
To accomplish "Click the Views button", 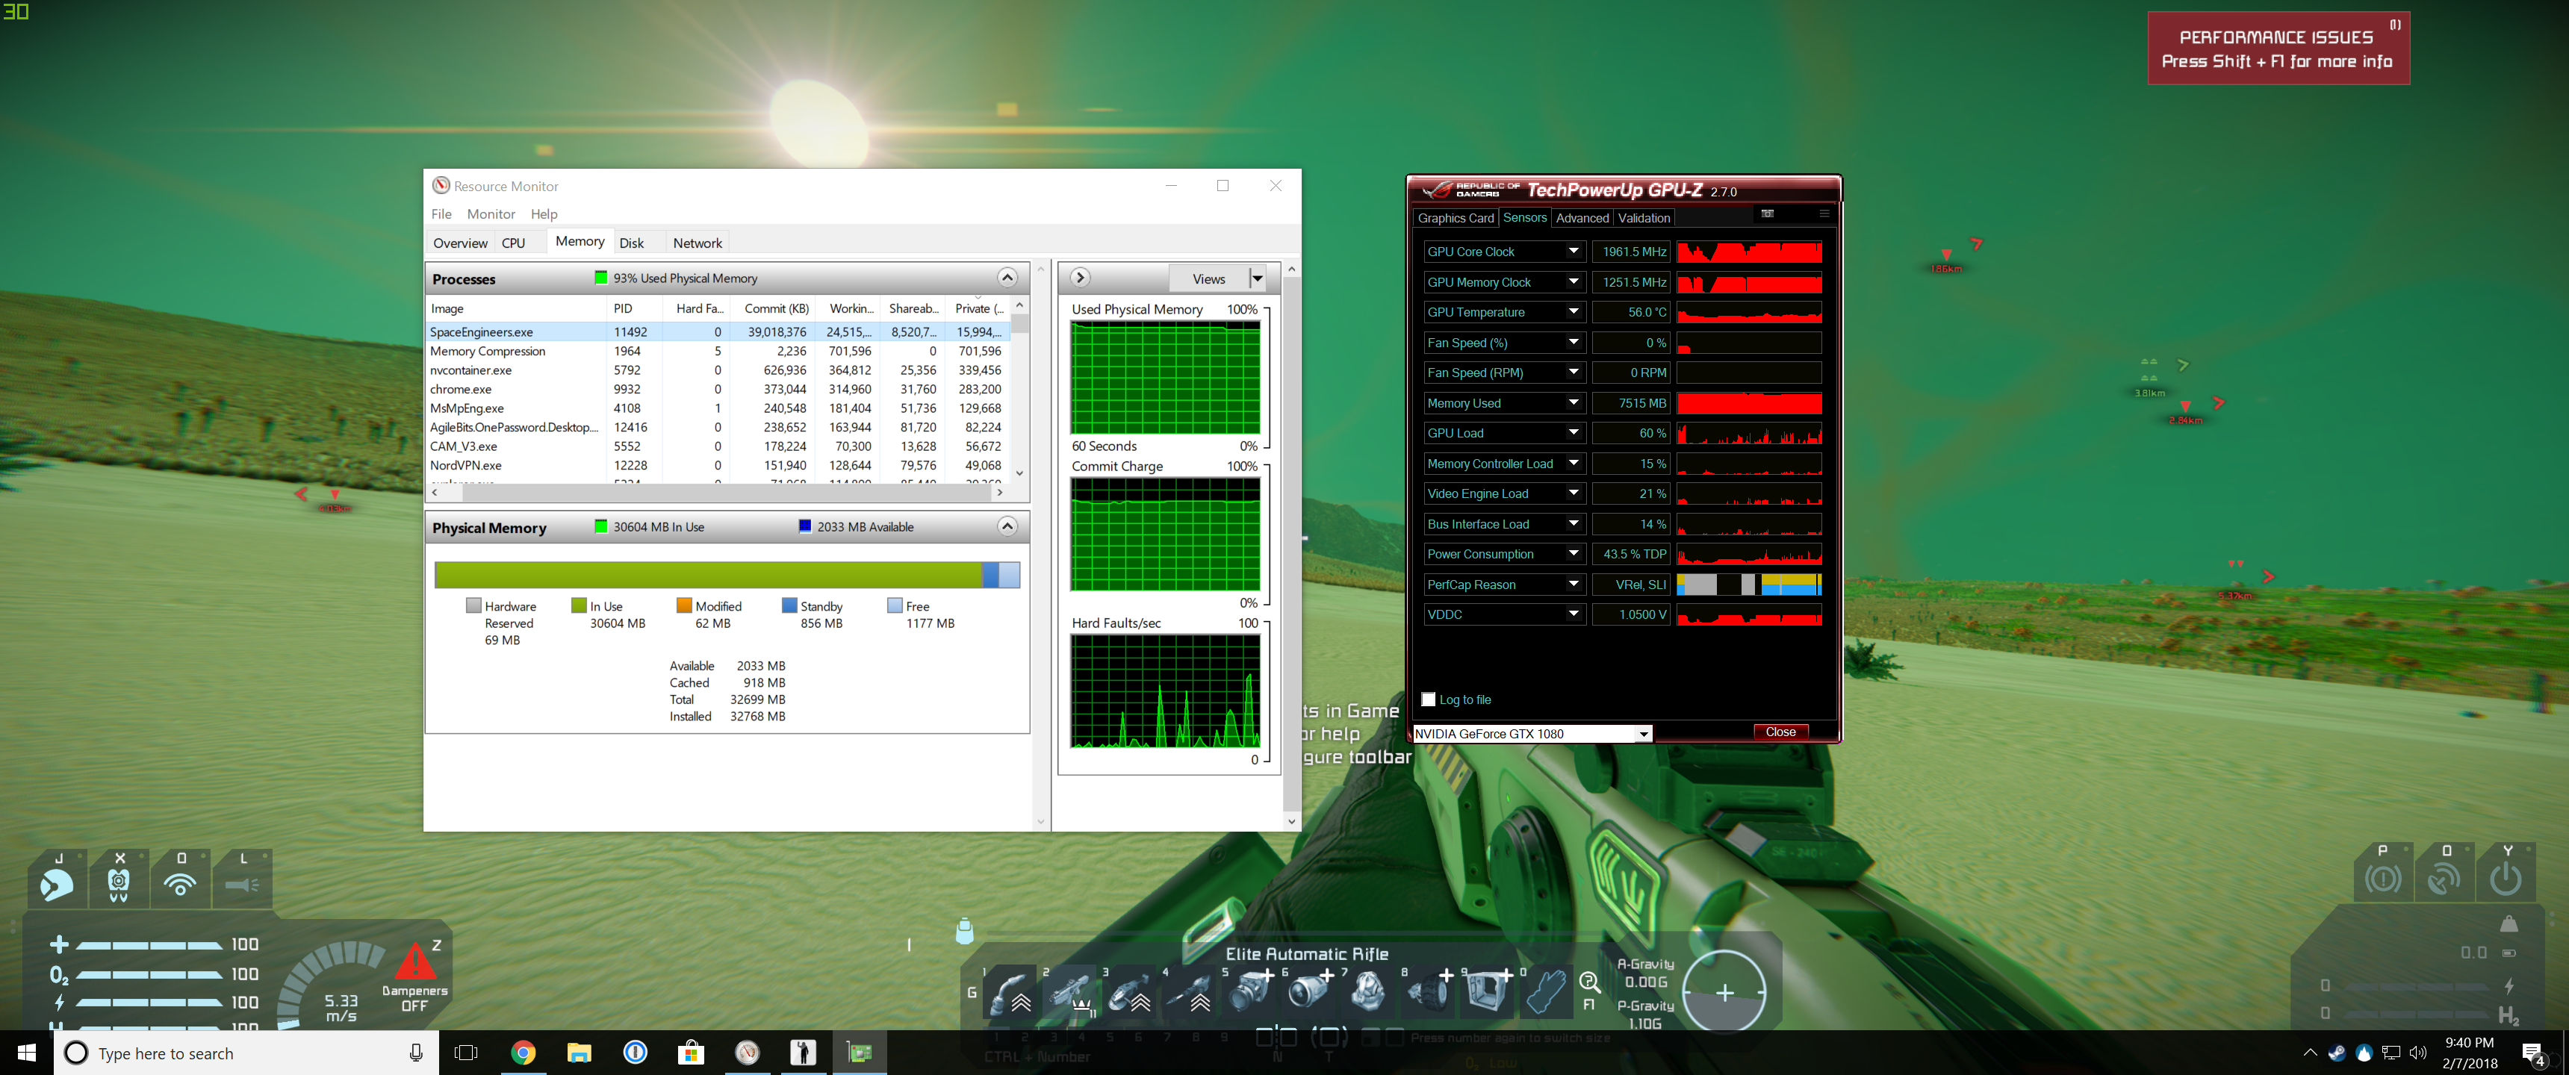I will click(x=1209, y=278).
